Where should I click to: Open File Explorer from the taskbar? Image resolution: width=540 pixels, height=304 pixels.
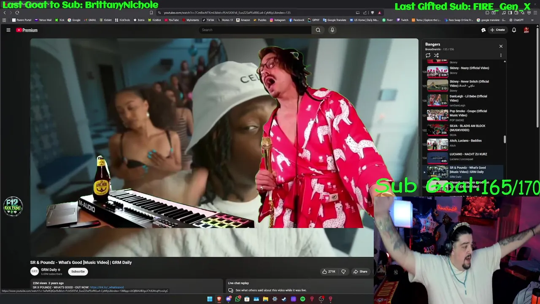(265, 299)
